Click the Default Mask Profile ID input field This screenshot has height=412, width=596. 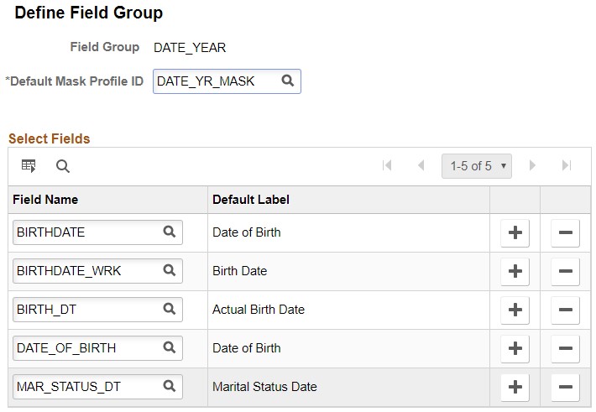pos(217,81)
